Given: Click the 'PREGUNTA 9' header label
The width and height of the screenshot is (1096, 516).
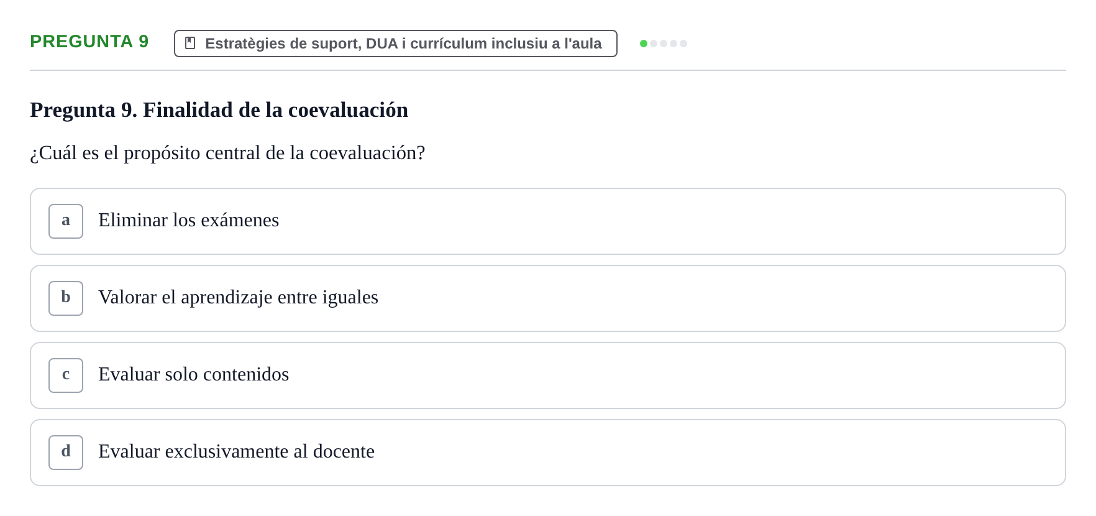Looking at the screenshot, I should [x=89, y=41].
